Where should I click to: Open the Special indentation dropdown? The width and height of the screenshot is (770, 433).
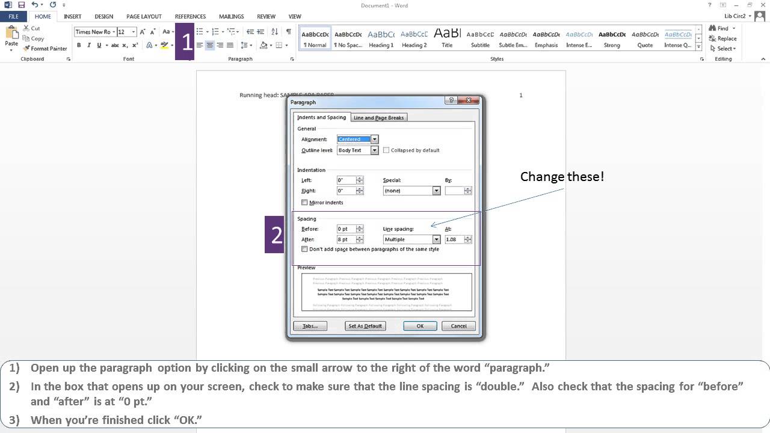point(437,191)
